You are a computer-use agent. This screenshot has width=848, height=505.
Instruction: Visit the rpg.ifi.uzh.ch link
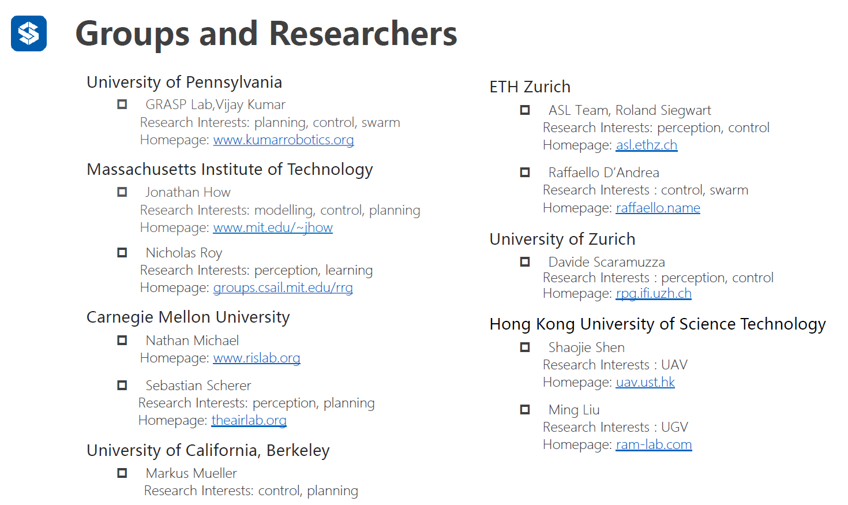coord(653,293)
